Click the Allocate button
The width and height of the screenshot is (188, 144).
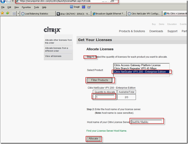coord(93,139)
